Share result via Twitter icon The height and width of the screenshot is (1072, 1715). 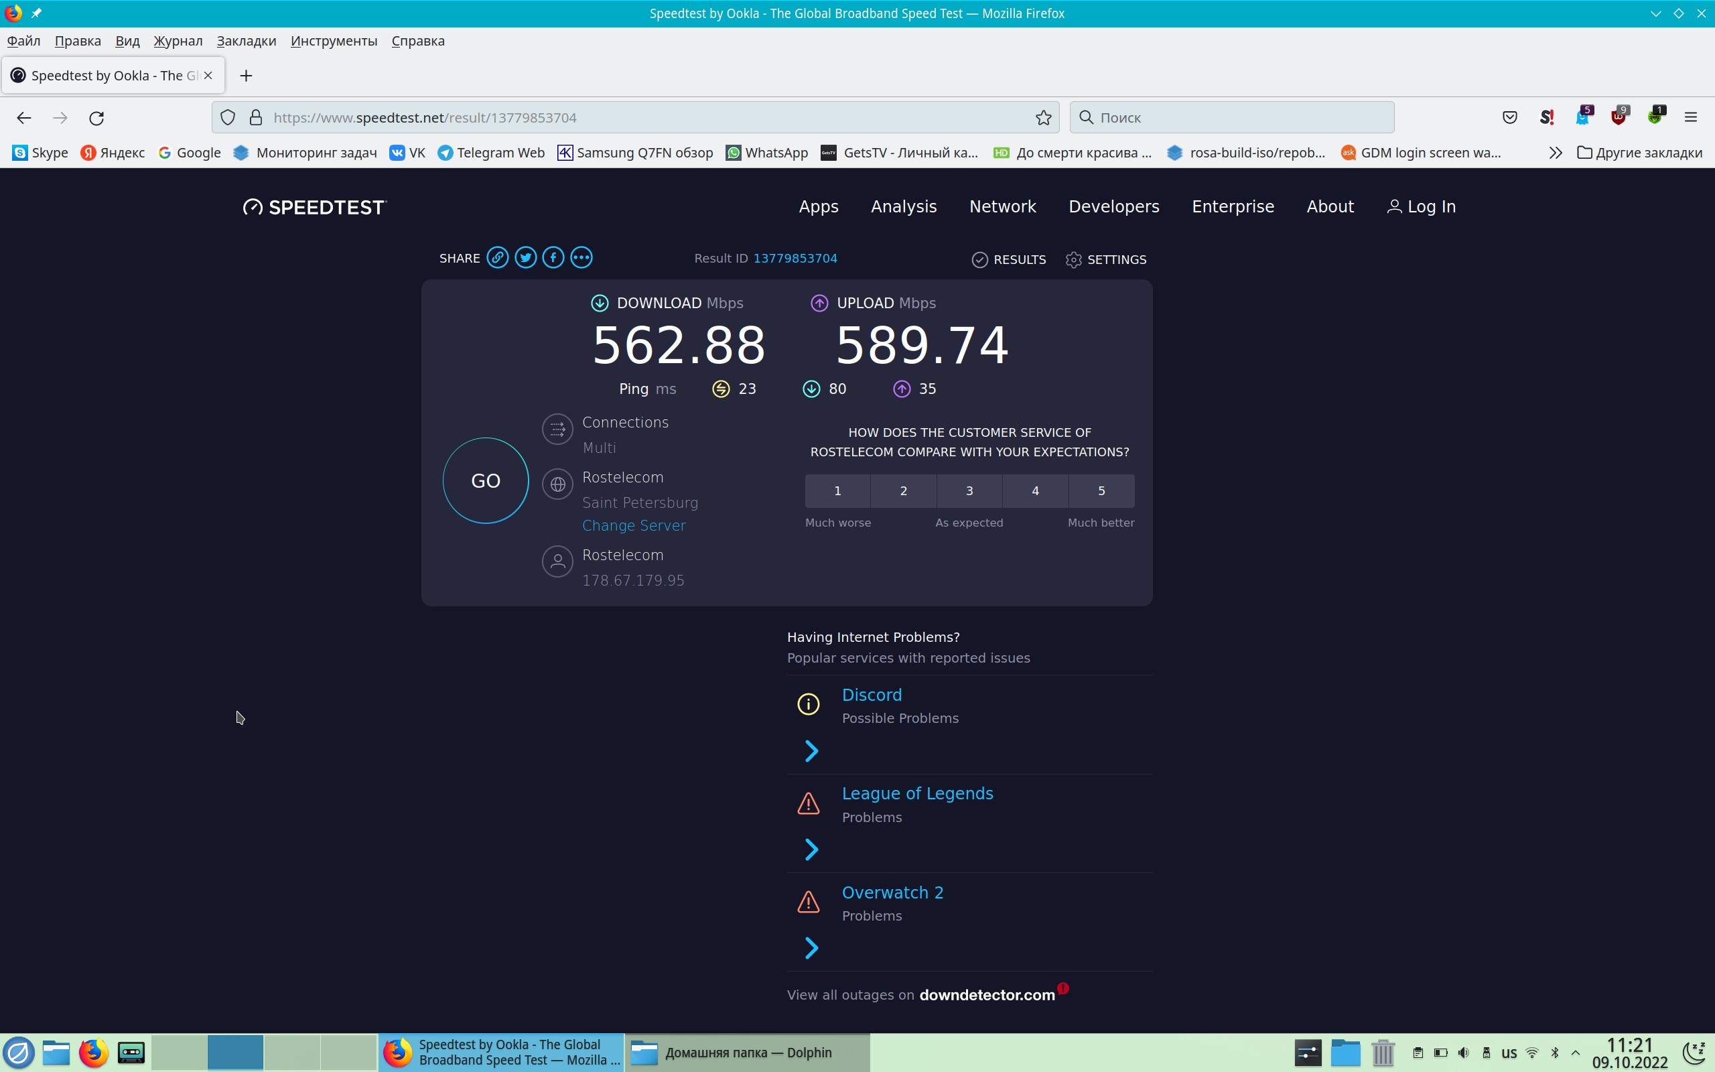525,257
